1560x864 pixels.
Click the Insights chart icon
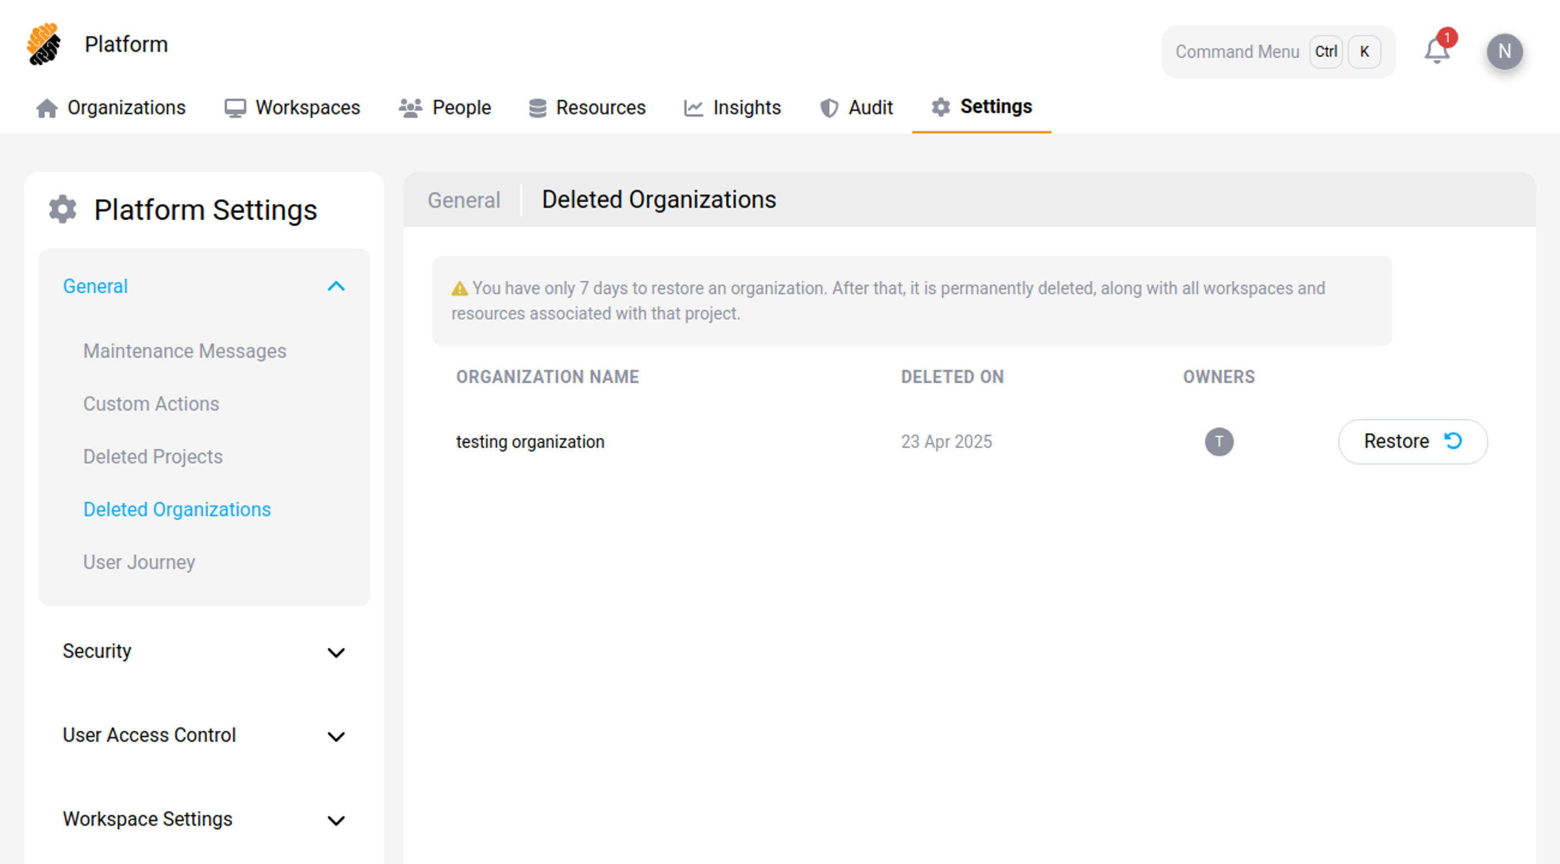(693, 108)
